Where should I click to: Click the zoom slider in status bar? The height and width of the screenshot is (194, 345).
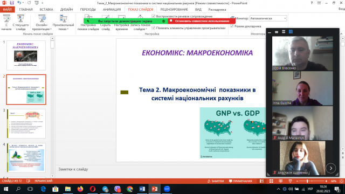click(x=312, y=181)
